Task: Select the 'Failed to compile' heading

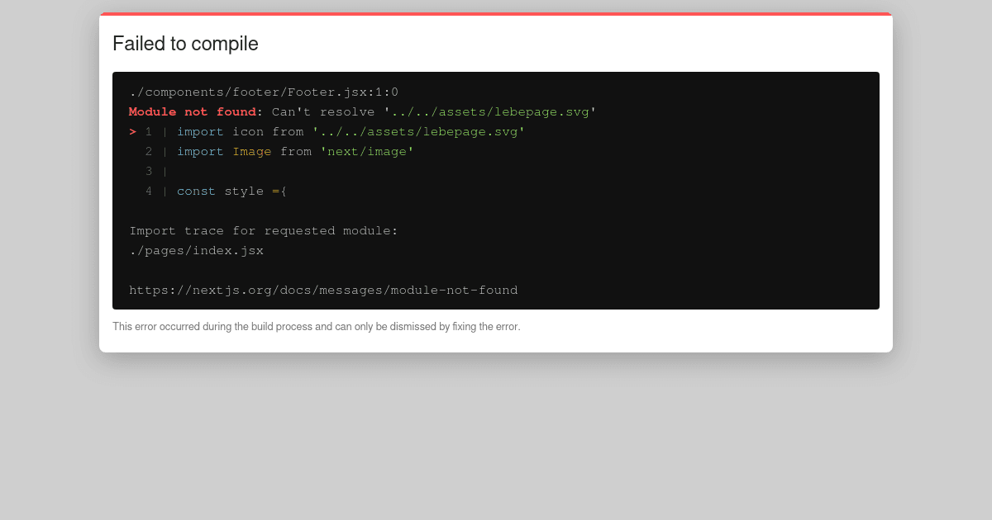Action: click(185, 44)
